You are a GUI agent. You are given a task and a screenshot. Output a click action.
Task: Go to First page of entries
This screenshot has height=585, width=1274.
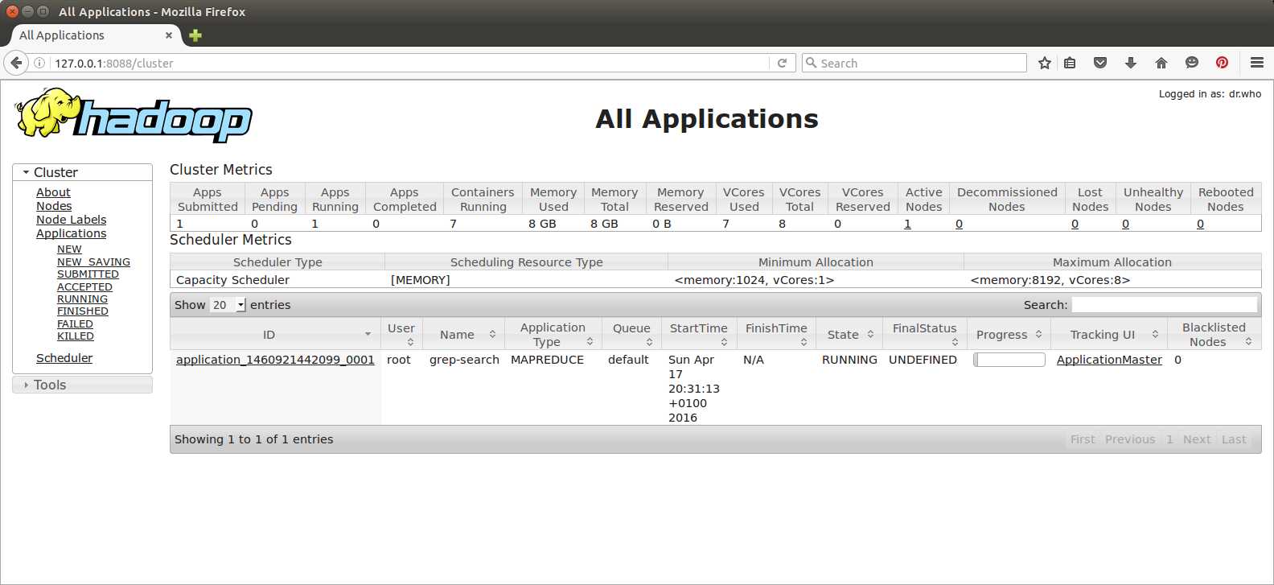1083,439
